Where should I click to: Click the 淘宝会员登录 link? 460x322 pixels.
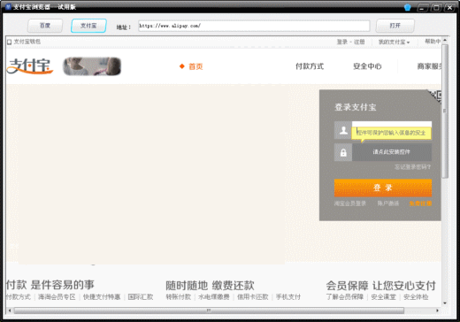point(350,203)
